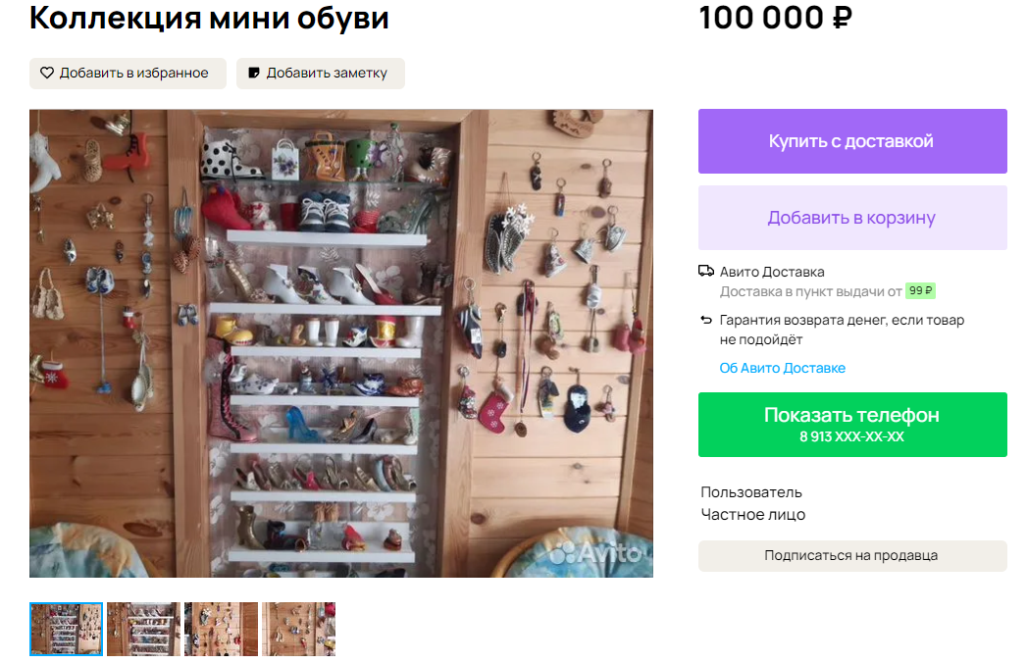This screenshot has height=664, width=1027.
Task: Subscribe with Подписаться на продавца
Action: coord(852,556)
